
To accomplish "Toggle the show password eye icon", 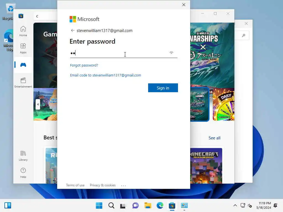I will point(171,53).
